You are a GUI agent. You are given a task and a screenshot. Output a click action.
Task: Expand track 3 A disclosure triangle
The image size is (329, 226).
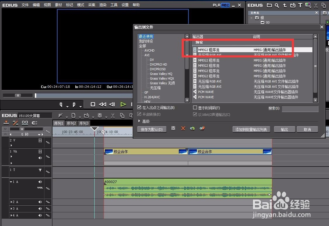pos(11,209)
